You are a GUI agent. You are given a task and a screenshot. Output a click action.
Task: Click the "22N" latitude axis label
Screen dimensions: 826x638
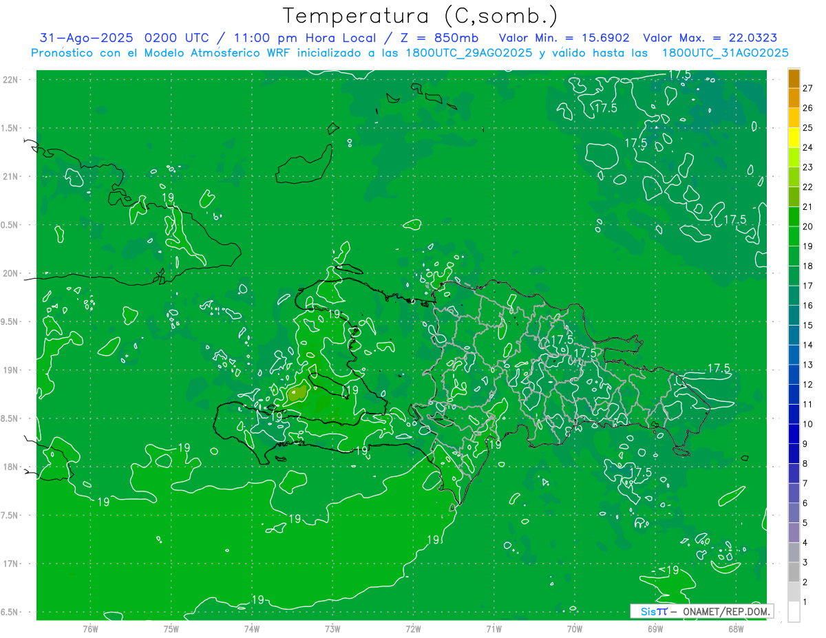click(11, 79)
